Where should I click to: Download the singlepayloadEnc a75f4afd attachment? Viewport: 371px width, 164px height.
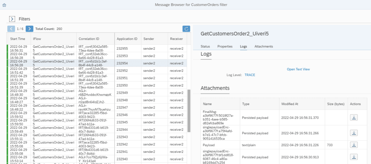354,133
